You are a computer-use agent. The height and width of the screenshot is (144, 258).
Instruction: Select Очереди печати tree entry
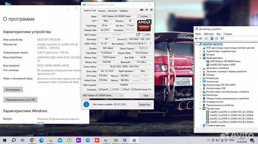(x=215, y=102)
